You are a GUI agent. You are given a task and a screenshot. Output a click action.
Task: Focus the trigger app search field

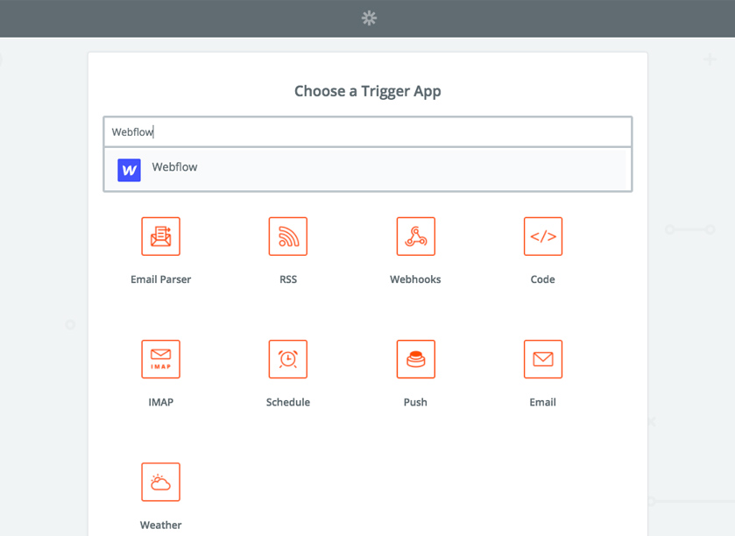click(x=368, y=131)
